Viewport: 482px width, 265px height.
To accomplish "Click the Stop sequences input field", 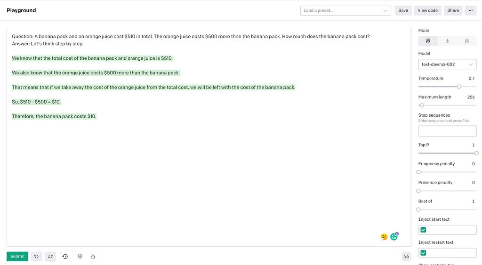I will tap(447, 131).
